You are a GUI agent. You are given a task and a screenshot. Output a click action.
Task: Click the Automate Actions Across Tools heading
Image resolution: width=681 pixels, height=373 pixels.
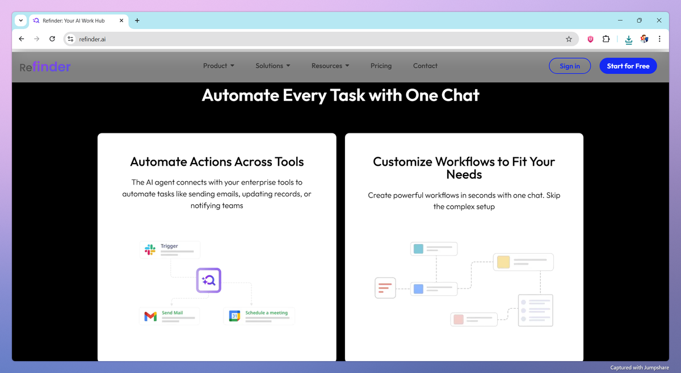pos(217,162)
